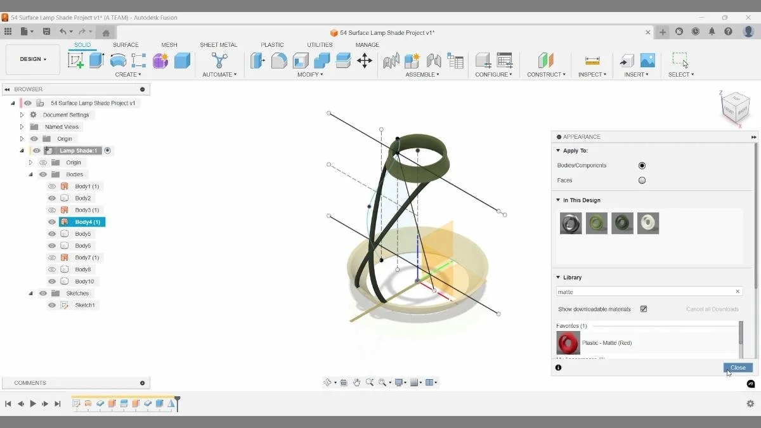
Task: Hide Body4 using its visibility eye
Action: [52, 221]
